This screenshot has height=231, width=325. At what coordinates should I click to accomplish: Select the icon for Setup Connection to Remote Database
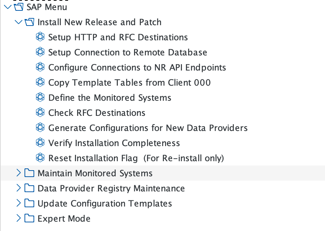pyautogui.click(x=40, y=52)
